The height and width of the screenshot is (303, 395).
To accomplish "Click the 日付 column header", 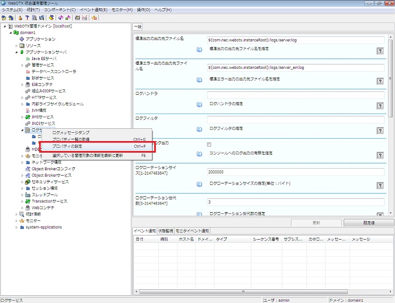I will pos(146,239).
